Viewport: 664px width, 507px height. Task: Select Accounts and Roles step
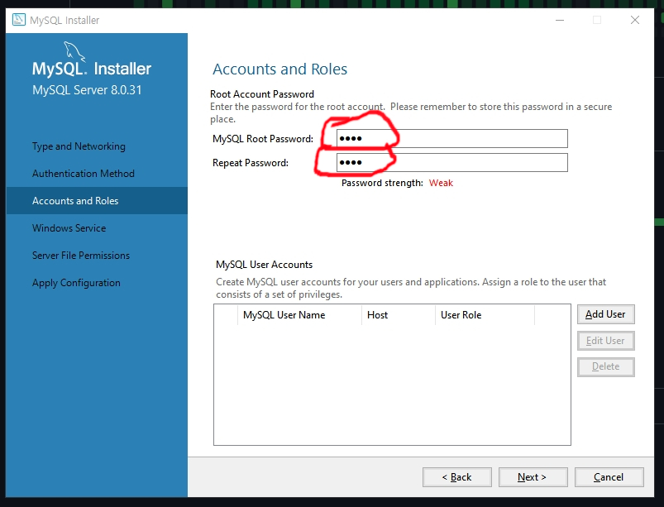pyautogui.click(x=97, y=201)
